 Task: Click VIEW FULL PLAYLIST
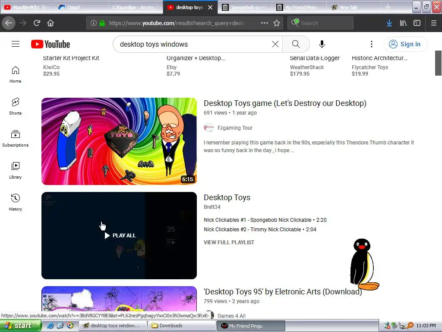(229, 243)
